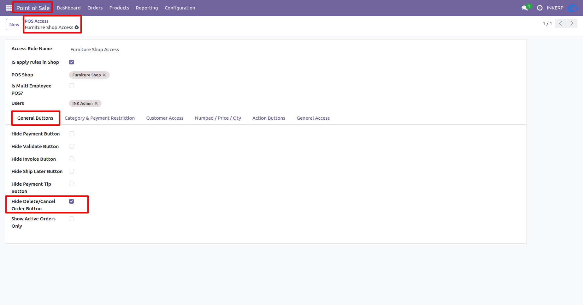
Task: Uncheck Hide Delete/Cancel Order Button
Action: point(72,201)
